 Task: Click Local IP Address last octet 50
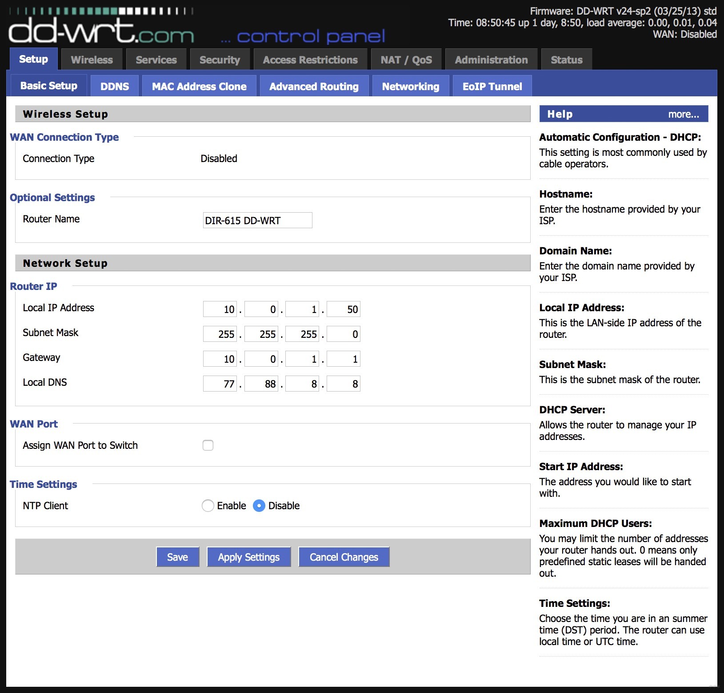click(344, 309)
